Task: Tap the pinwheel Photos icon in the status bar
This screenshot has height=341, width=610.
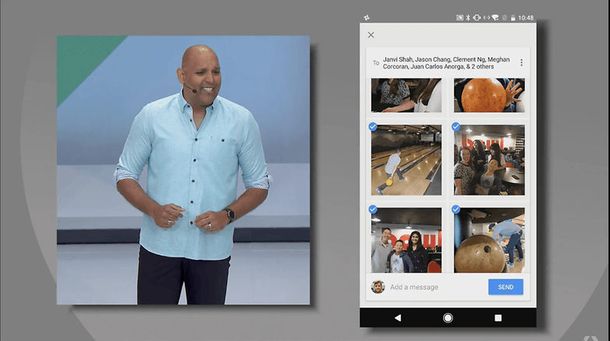Action: click(x=367, y=17)
